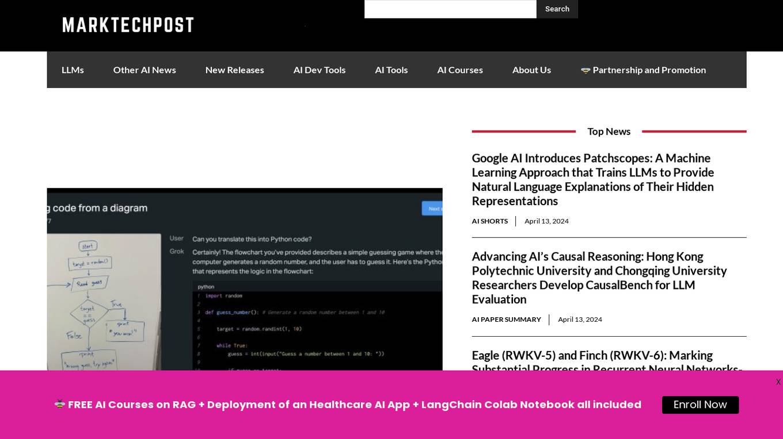Open the AI Tools menu item

[x=391, y=70]
